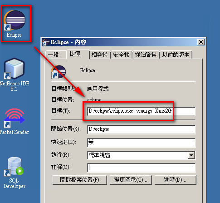Click the 開始位置 start-in field
The width and height of the screenshot is (220, 203).
(x=141, y=129)
